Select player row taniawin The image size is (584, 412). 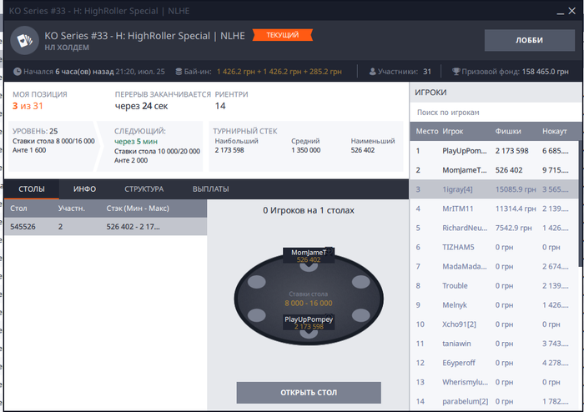(494, 344)
